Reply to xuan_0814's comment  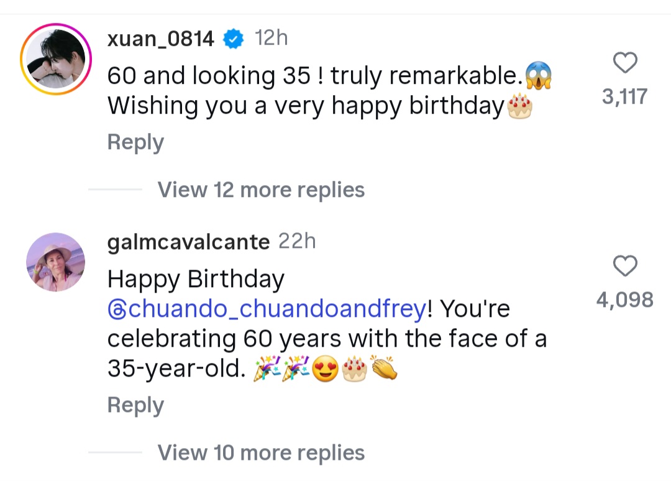(x=135, y=142)
